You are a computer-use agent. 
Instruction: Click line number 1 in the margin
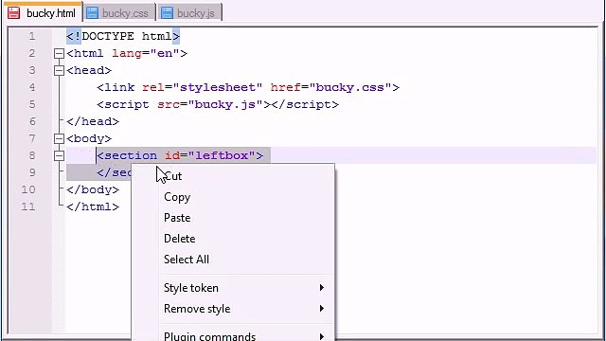[31, 36]
